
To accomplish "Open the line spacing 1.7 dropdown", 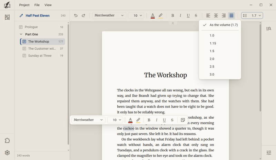I will tap(252, 16).
